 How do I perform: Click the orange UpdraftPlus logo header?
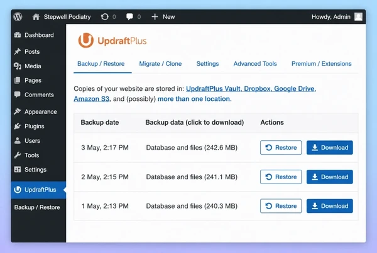(x=112, y=41)
